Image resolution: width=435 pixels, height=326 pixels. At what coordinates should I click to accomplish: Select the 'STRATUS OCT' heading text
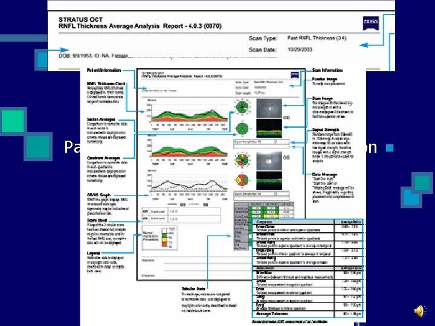80,20
